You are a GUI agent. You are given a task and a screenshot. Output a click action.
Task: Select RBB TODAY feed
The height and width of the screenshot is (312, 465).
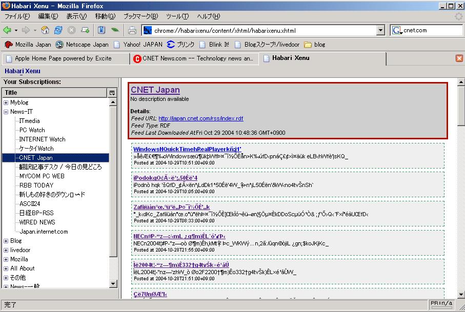point(36,185)
